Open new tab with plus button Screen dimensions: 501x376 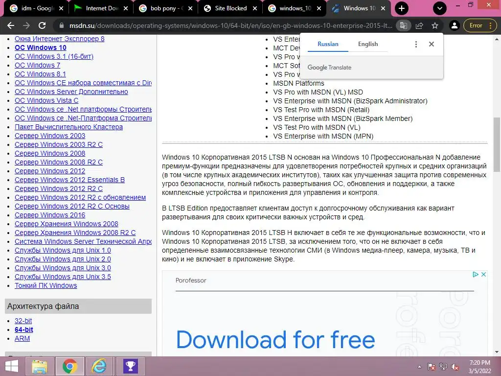pos(402,8)
